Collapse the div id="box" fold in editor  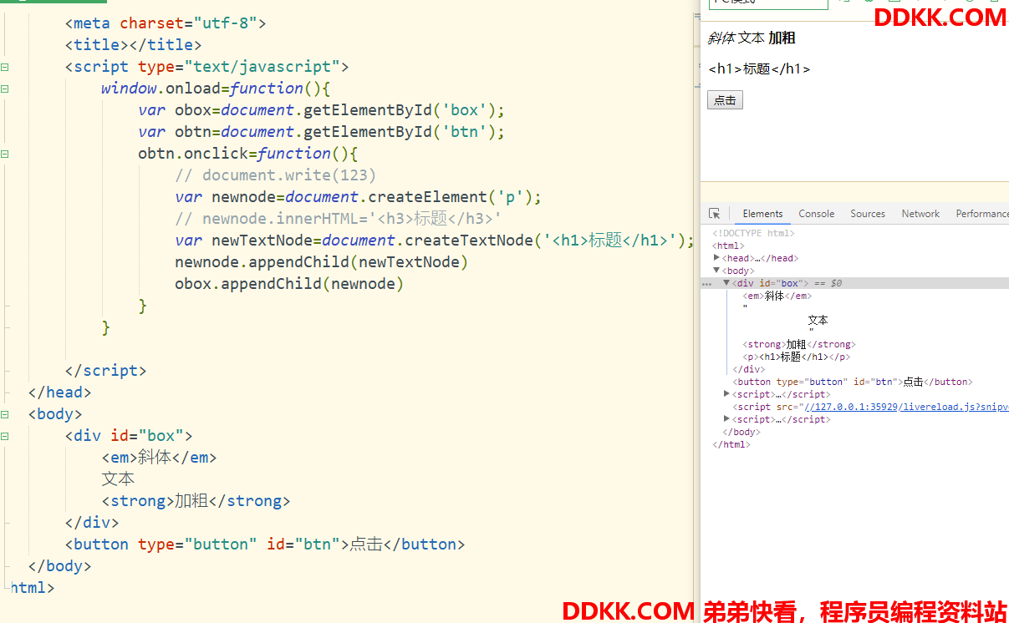[5, 436]
